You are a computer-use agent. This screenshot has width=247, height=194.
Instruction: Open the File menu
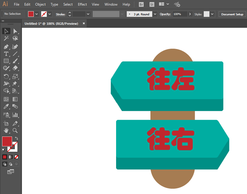17,5
